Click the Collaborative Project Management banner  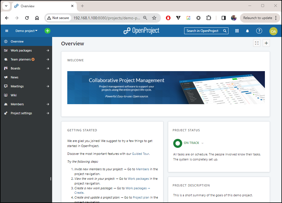click(x=166, y=88)
